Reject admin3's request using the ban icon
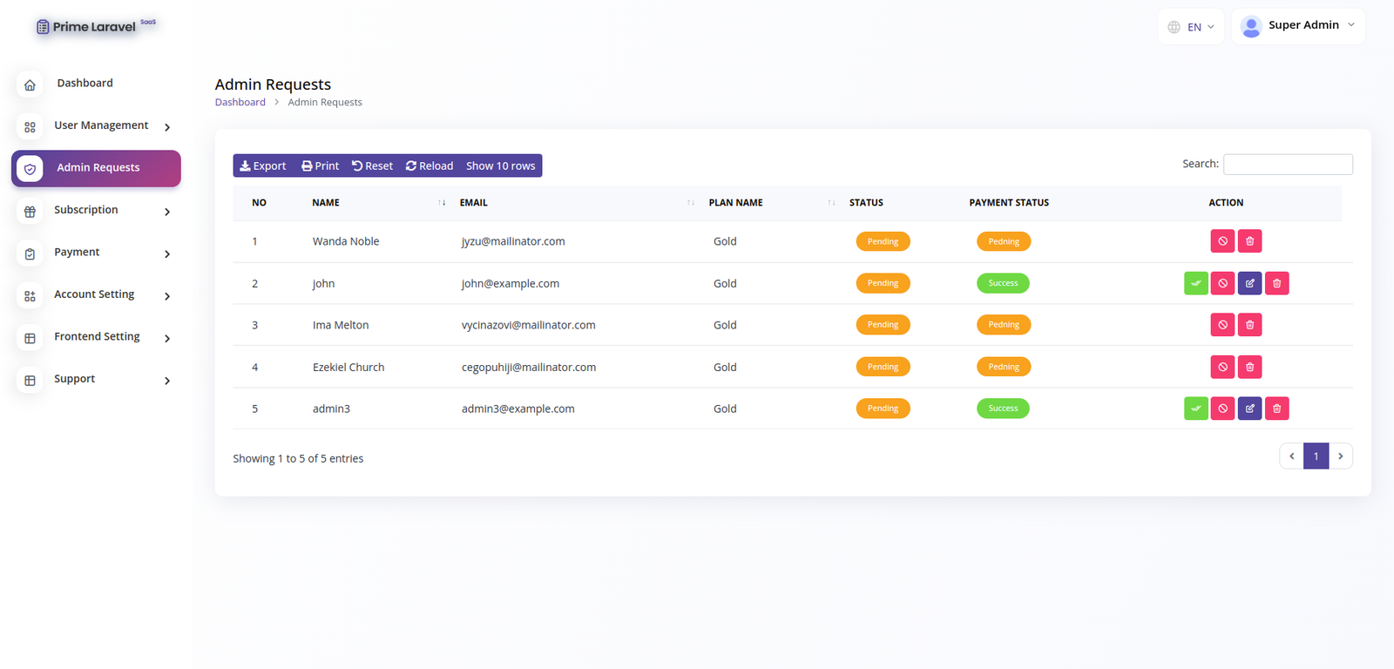 (x=1222, y=409)
